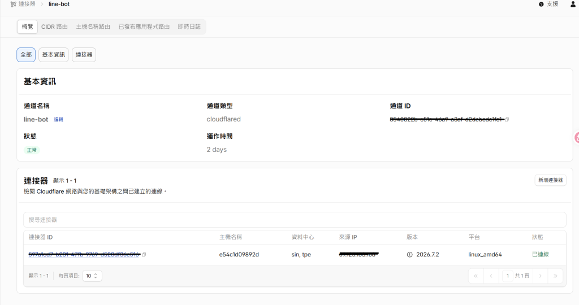Image resolution: width=579 pixels, height=305 pixels.
Task: Open the 支援 support menu
Action: point(552,4)
